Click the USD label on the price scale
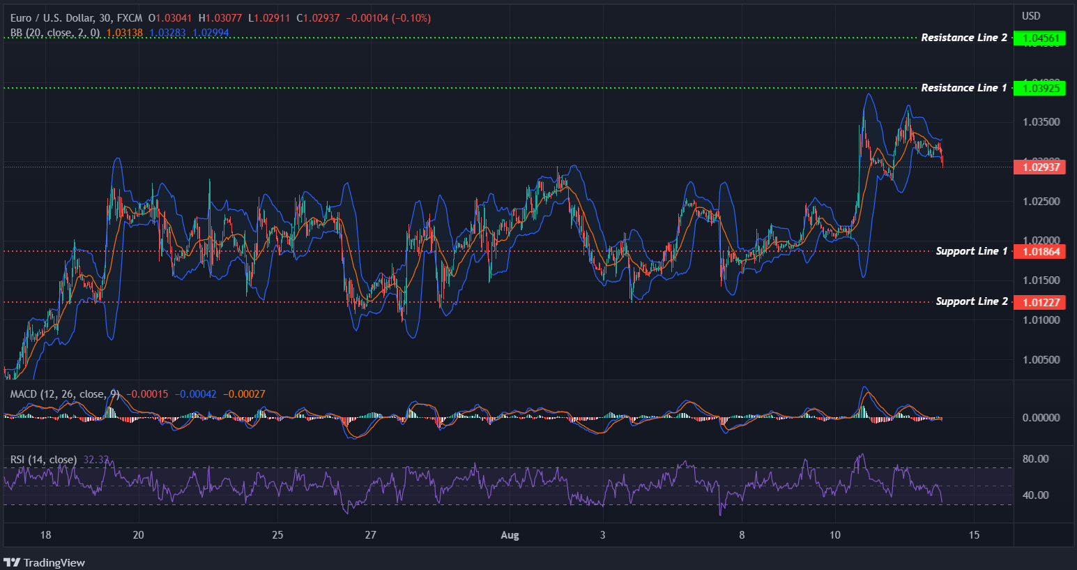This screenshot has width=1077, height=570. (x=1030, y=15)
